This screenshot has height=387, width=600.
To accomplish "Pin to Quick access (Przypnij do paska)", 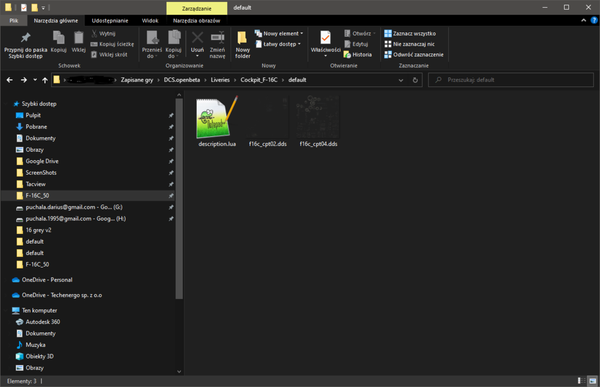I will (x=26, y=45).
